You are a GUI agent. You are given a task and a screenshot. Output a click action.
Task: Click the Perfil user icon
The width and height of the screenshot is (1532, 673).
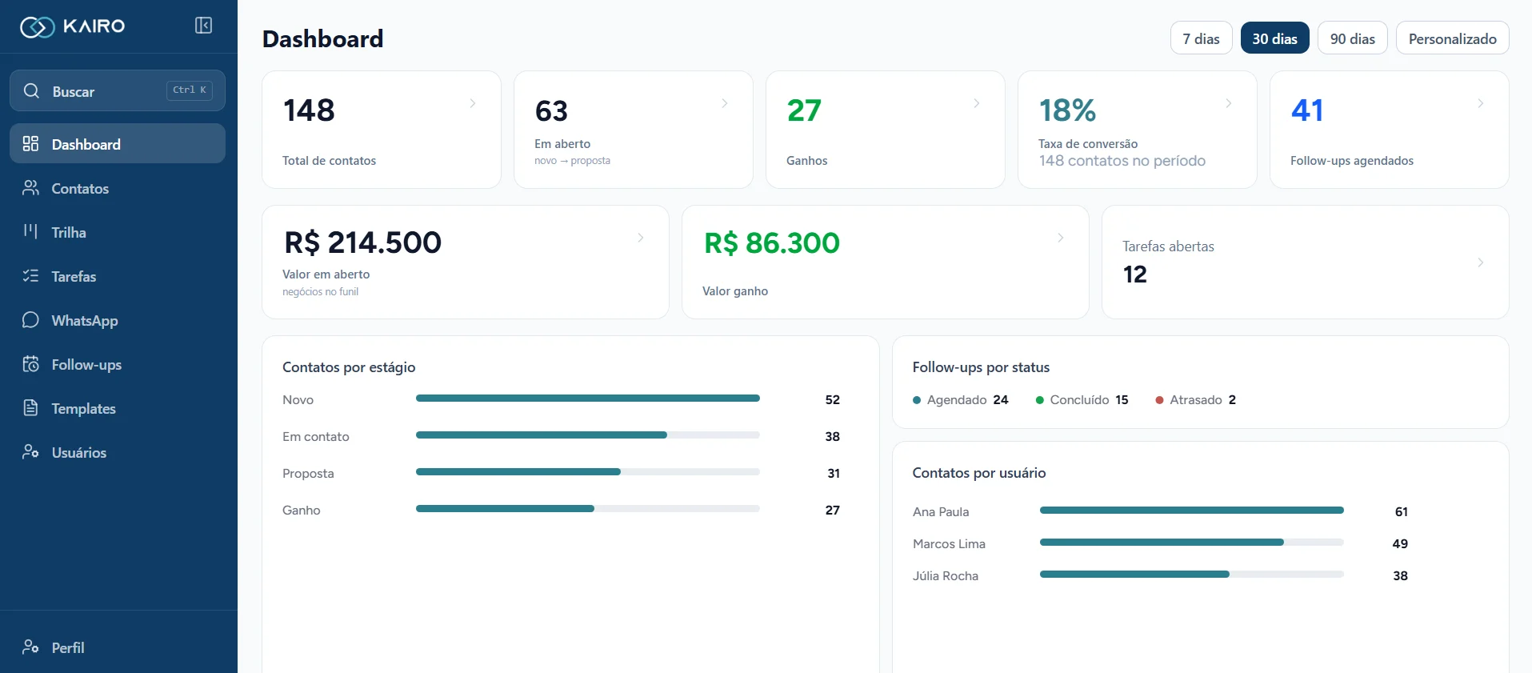pyautogui.click(x=30, y=647)
